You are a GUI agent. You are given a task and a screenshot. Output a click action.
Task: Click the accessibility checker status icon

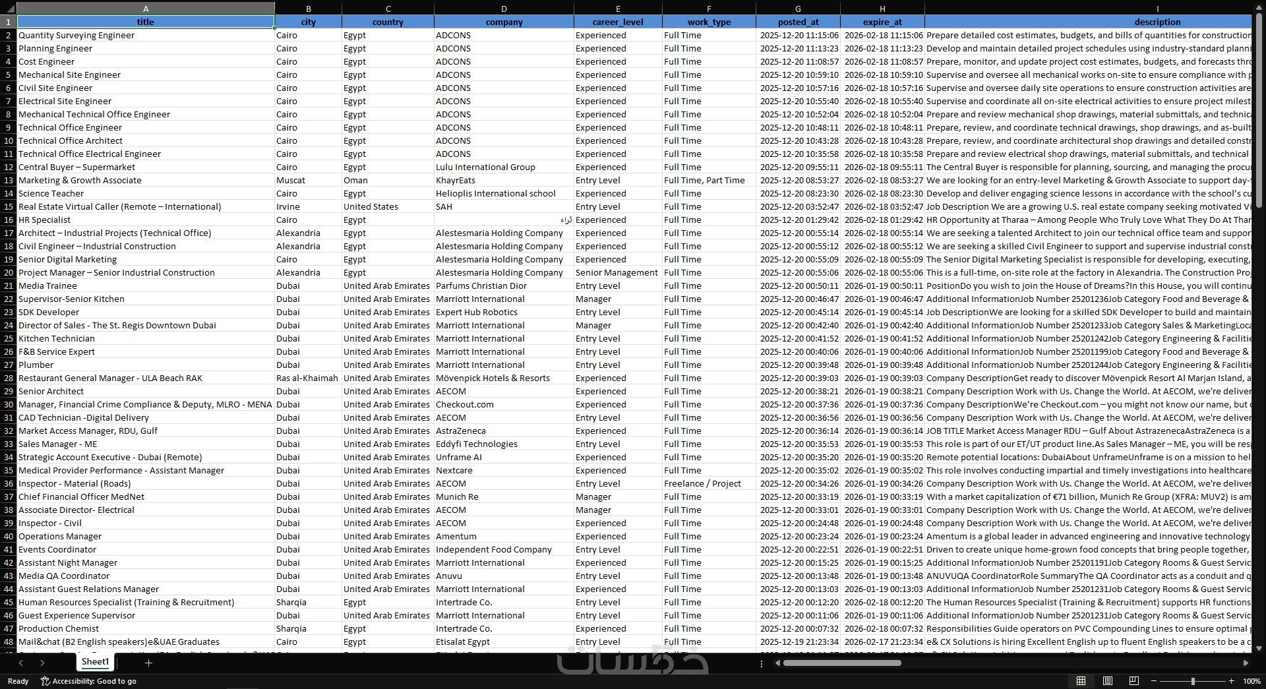[45, 681]
